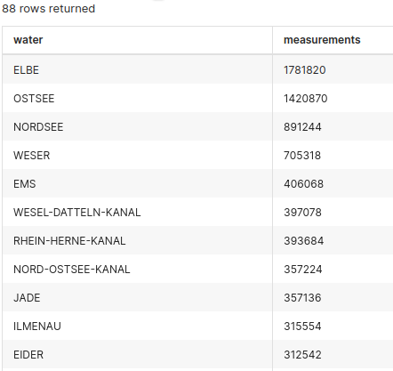Select the value 705318
Viewport: 393px width, 371px height.
302,156
